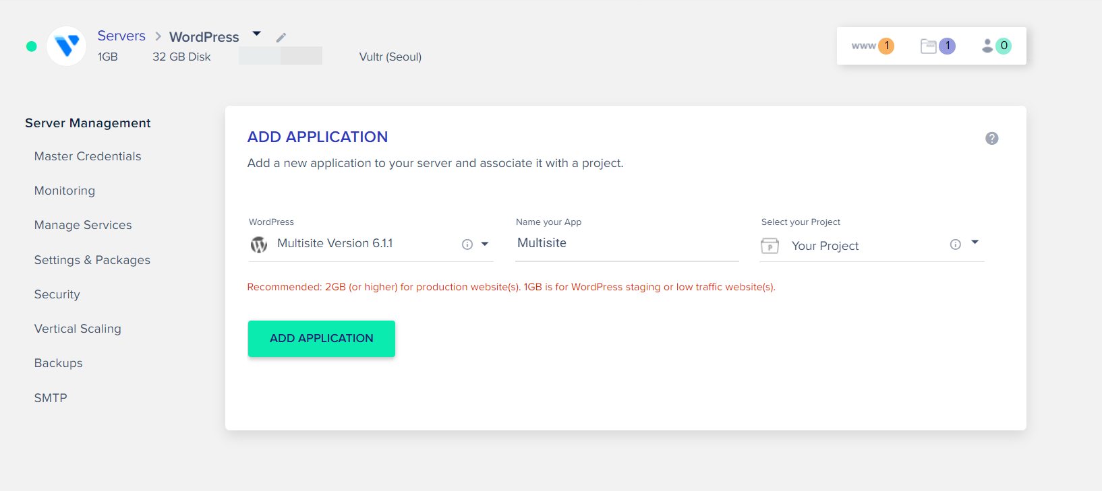This screenshot has width=1102, height=491.
Task: Click the 1GB RAM label
Action: (108, 57)
